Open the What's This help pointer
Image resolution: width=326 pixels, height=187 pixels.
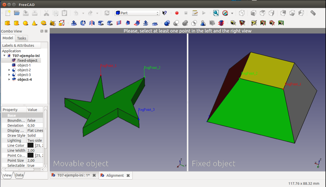[x=165, y=13]
